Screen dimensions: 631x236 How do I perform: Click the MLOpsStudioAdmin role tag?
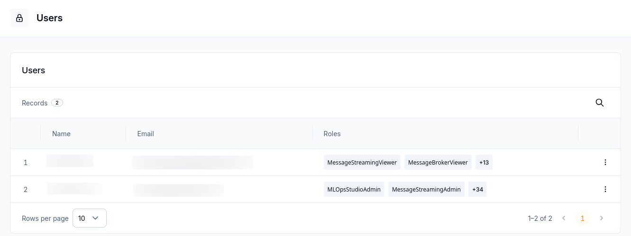(354, 189)
